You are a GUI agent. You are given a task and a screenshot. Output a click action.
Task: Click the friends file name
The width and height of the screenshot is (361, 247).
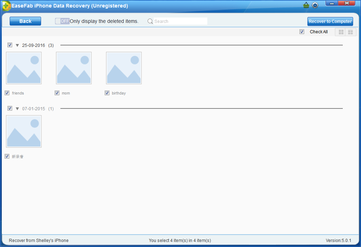pyautogui.click(x=18, y=93)
